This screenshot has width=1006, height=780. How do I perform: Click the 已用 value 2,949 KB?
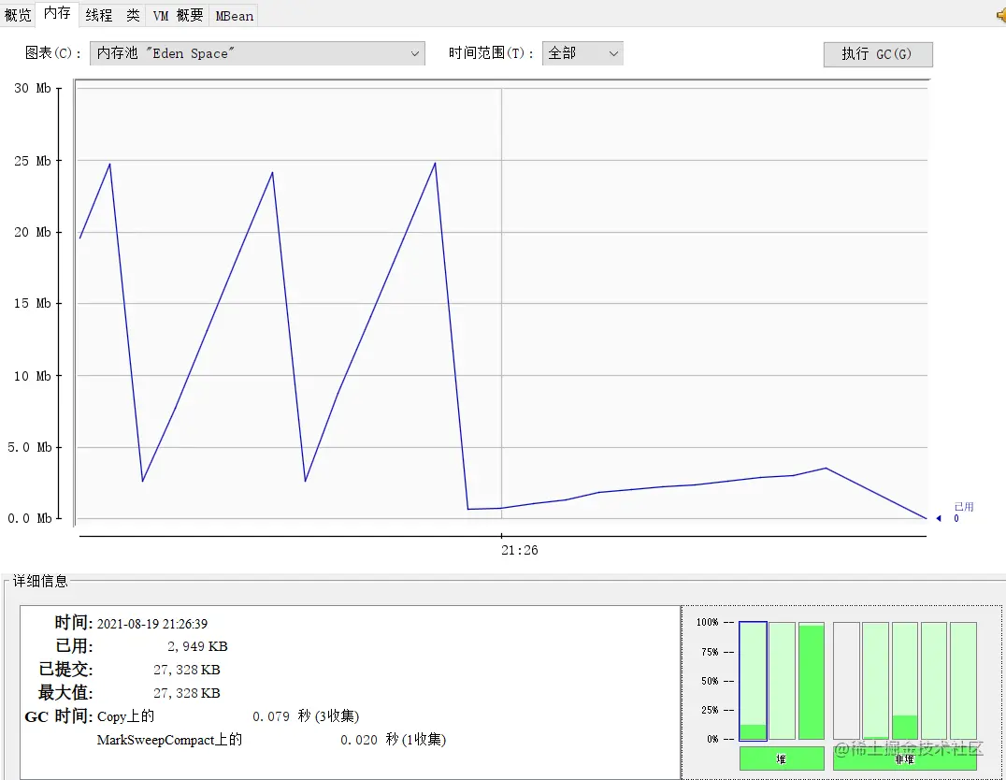(197, 646)
